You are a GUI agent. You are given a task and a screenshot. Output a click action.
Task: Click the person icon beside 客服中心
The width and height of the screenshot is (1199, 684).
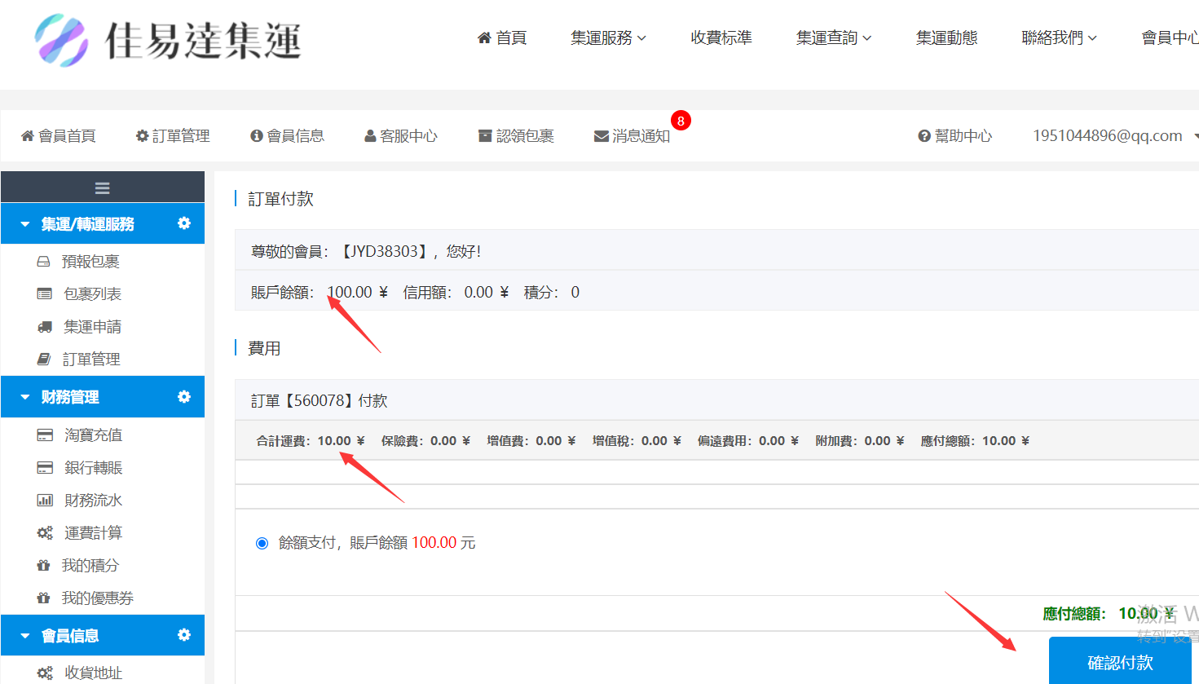[370, 135]
